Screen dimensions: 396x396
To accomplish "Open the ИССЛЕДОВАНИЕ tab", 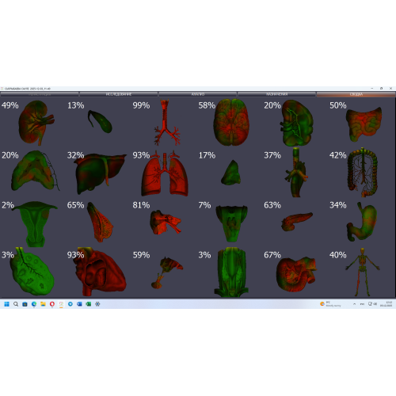I will point(119,94).
